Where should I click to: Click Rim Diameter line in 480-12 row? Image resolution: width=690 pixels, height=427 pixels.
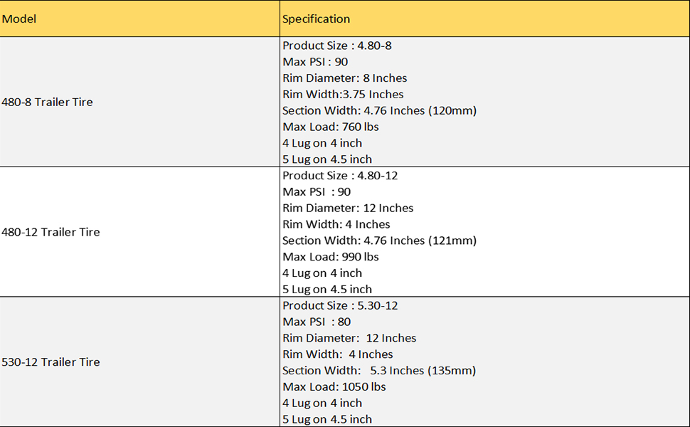point(347,209)
